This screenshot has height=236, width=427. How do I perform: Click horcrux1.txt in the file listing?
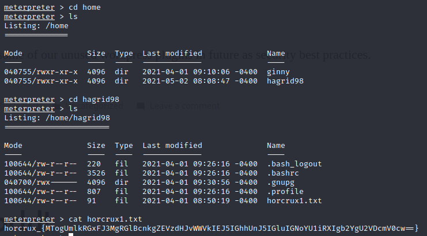(x=294, y=201)
